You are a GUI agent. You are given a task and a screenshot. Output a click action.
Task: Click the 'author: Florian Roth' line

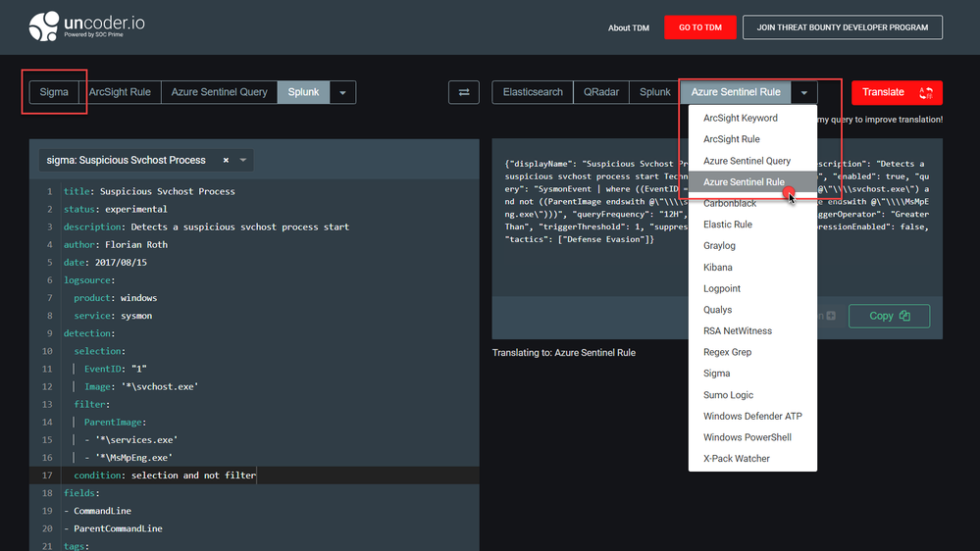115,245
